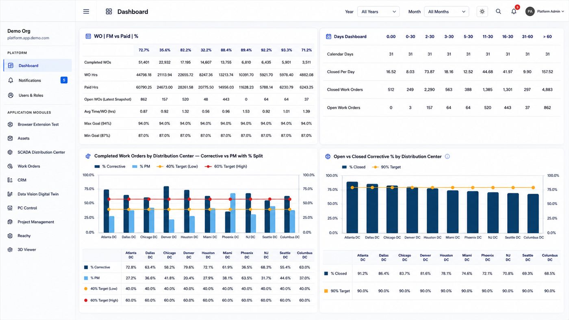Click % Closed value 68.5% for Columbus
569x320 pixels.
point(549,273)
